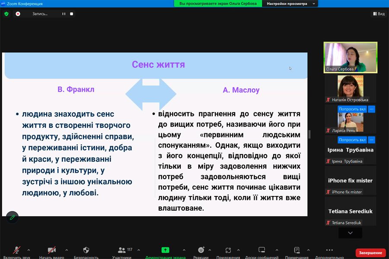Click the green screen viewing banner
The height and width of the screenshot is (259, 389).
coord(218,3)
